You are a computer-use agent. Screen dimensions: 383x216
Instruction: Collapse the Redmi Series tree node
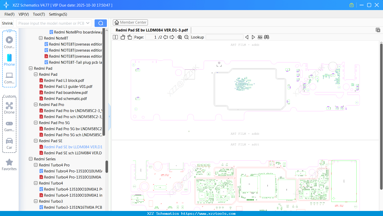coord(31,159)
